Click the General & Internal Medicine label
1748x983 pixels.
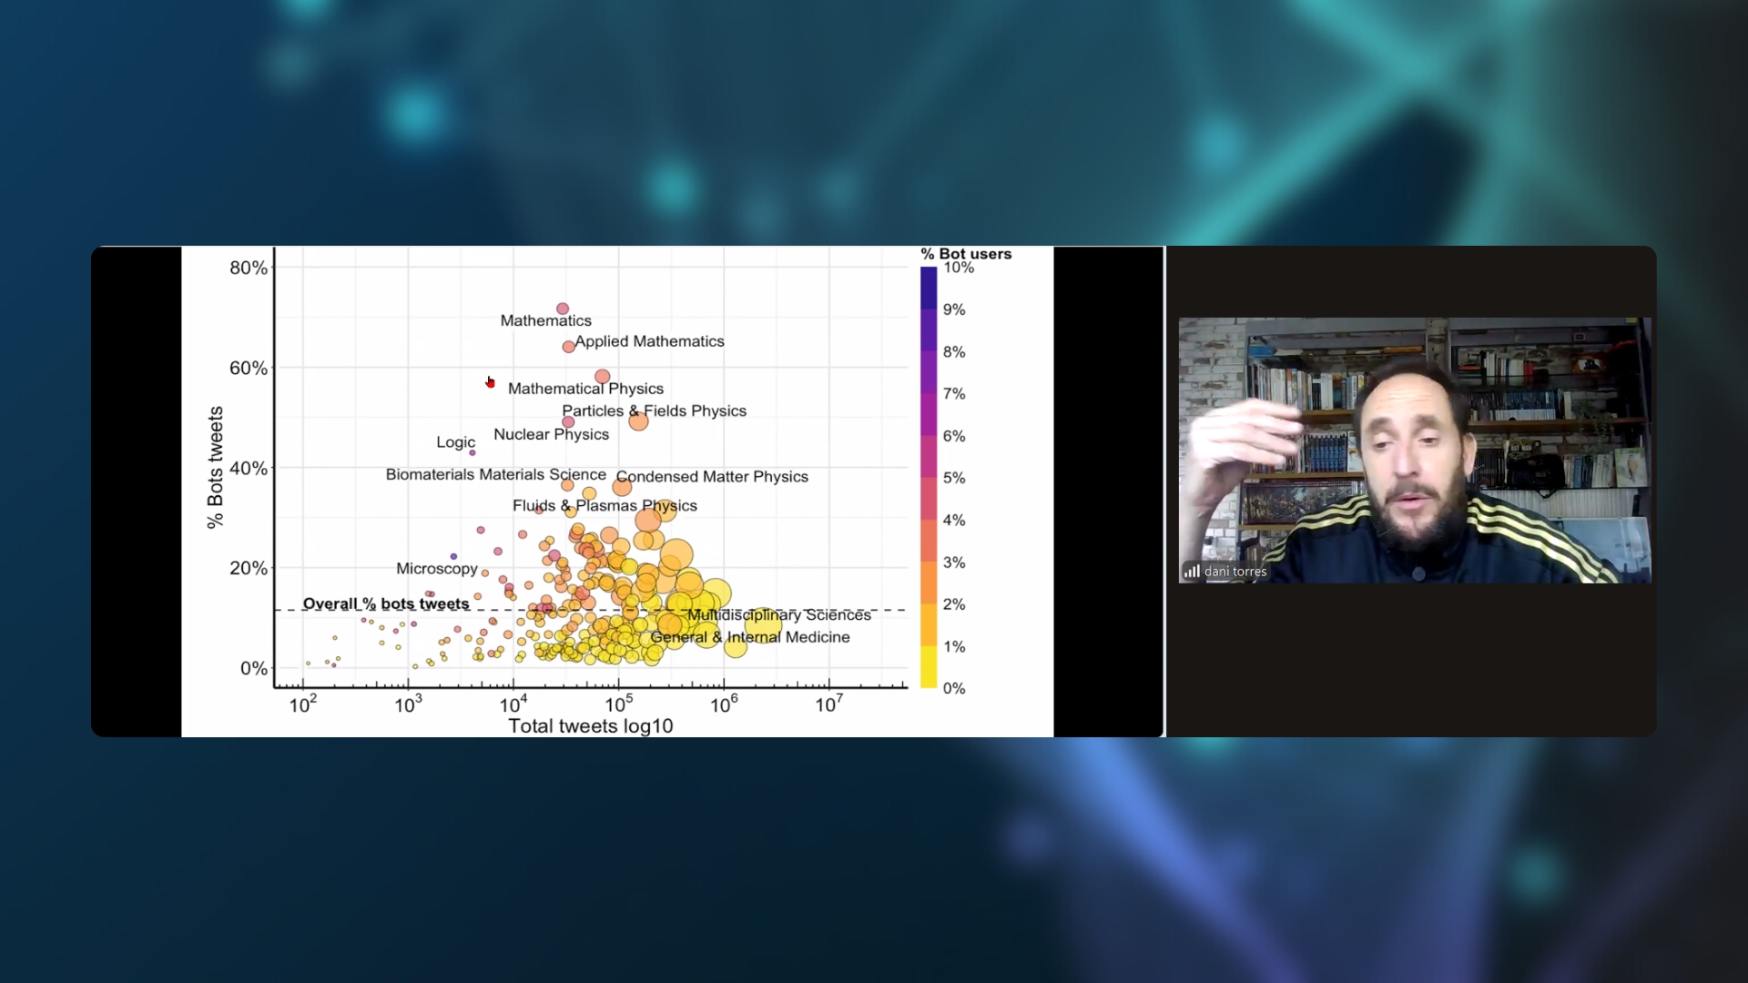[x=750, y=637]
